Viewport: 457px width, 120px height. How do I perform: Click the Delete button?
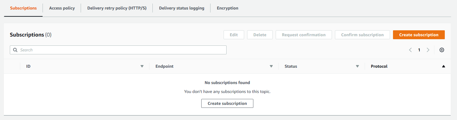tap(260, 35)
